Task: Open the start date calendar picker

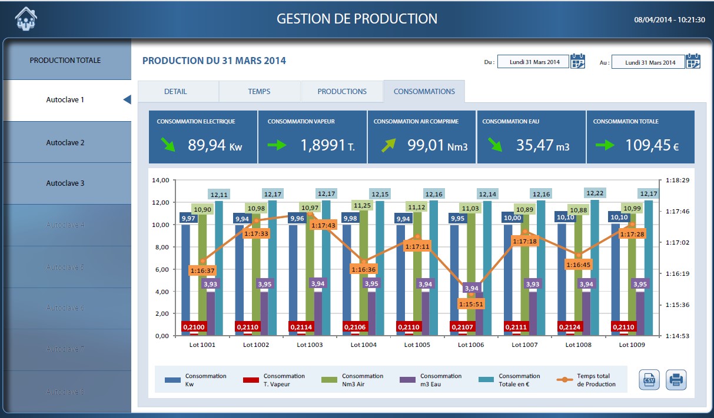Action: [x=577, y=61]
